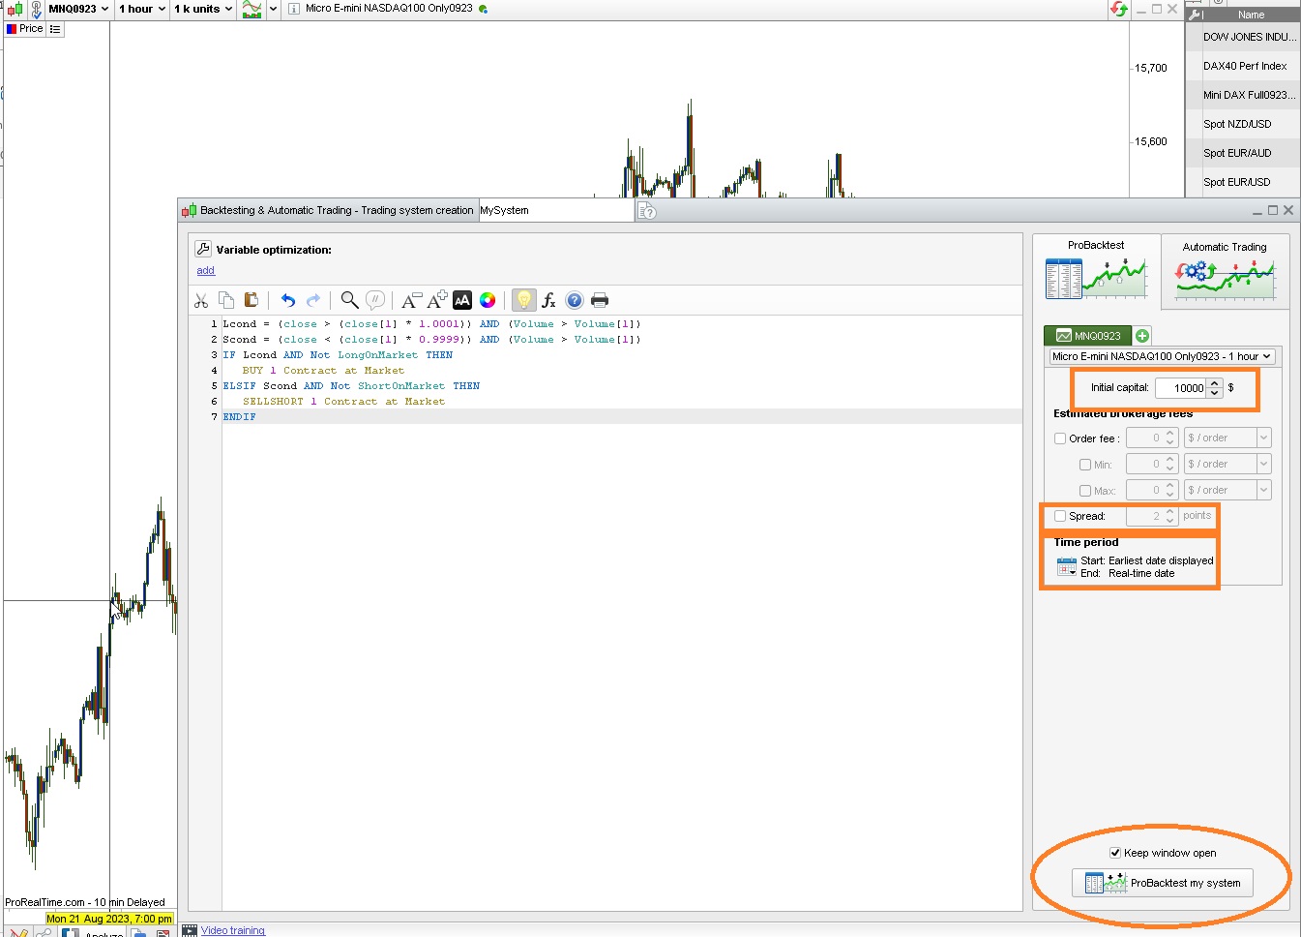1301x937 pixels.
Task: Select the MNQ0923 green instrument tab
Action: pos(1088,336)
